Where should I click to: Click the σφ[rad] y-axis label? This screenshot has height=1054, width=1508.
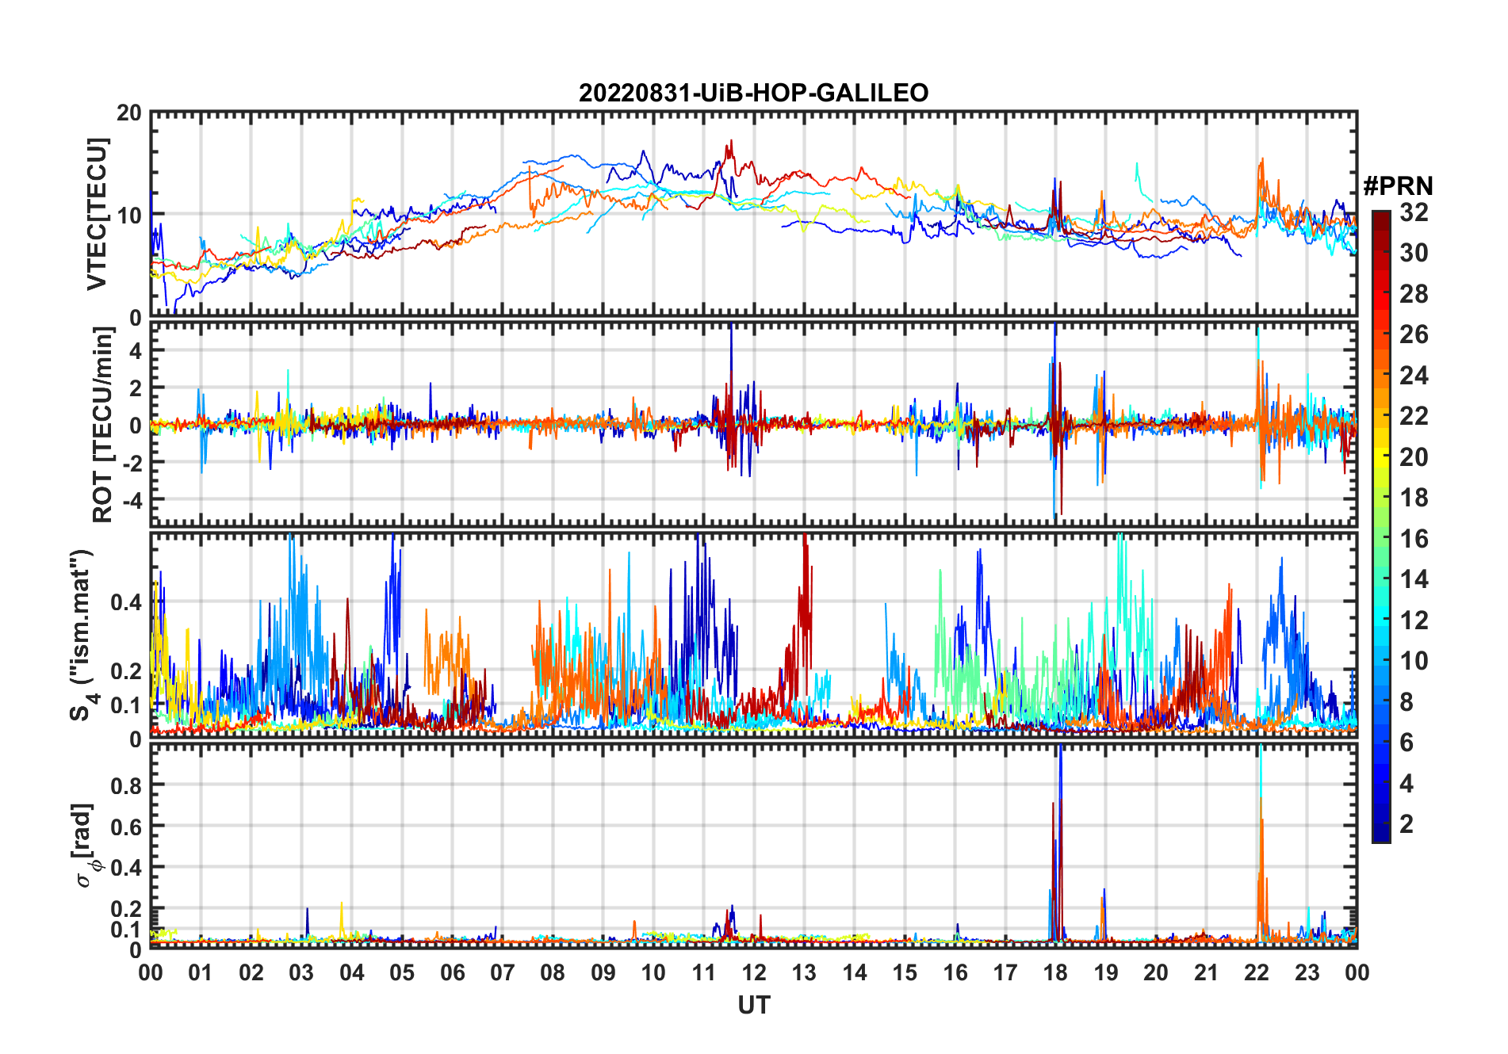(x=86, y=845)
